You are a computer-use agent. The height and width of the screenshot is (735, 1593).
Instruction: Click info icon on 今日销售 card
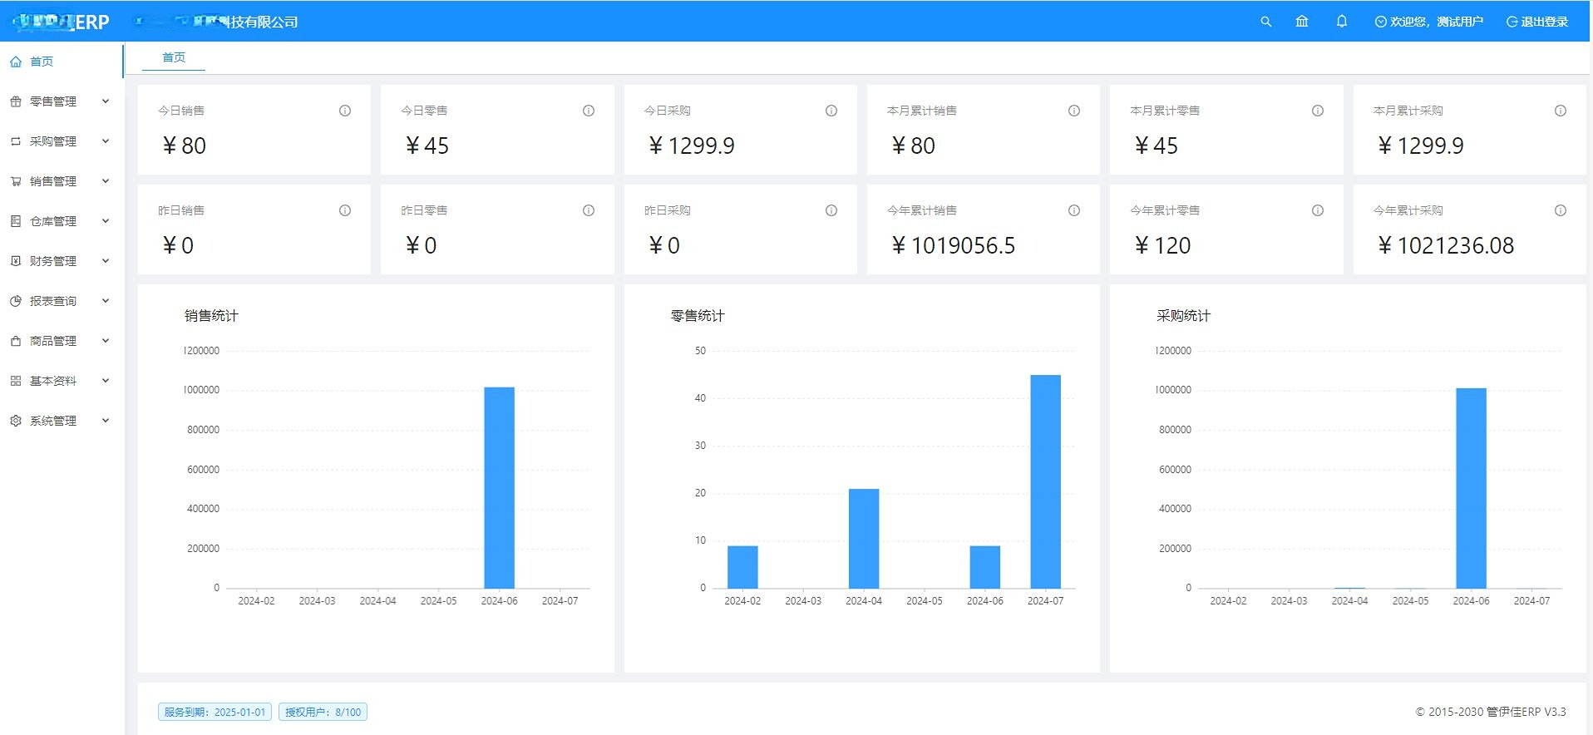coord(345,111)
